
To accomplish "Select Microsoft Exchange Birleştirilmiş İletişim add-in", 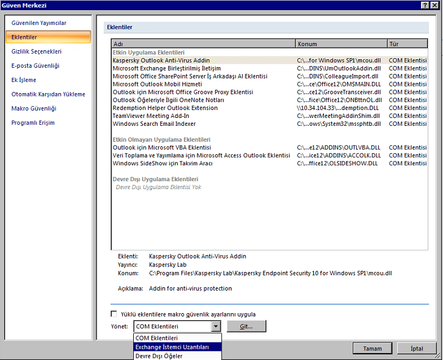I will pyautogui.click(x=270, y=68).
